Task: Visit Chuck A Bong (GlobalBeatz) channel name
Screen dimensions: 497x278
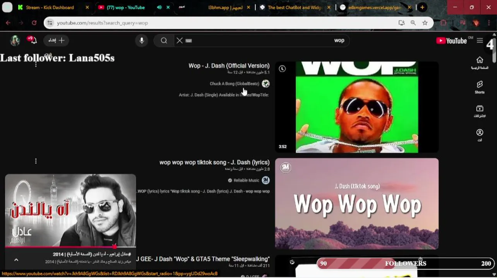Action: (234, 84)
